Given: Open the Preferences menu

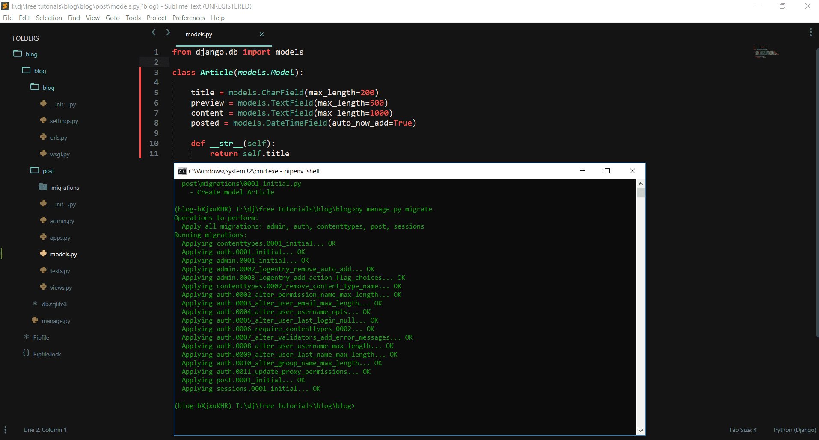Looking at the screenshot, I should (x=188, y=18).
